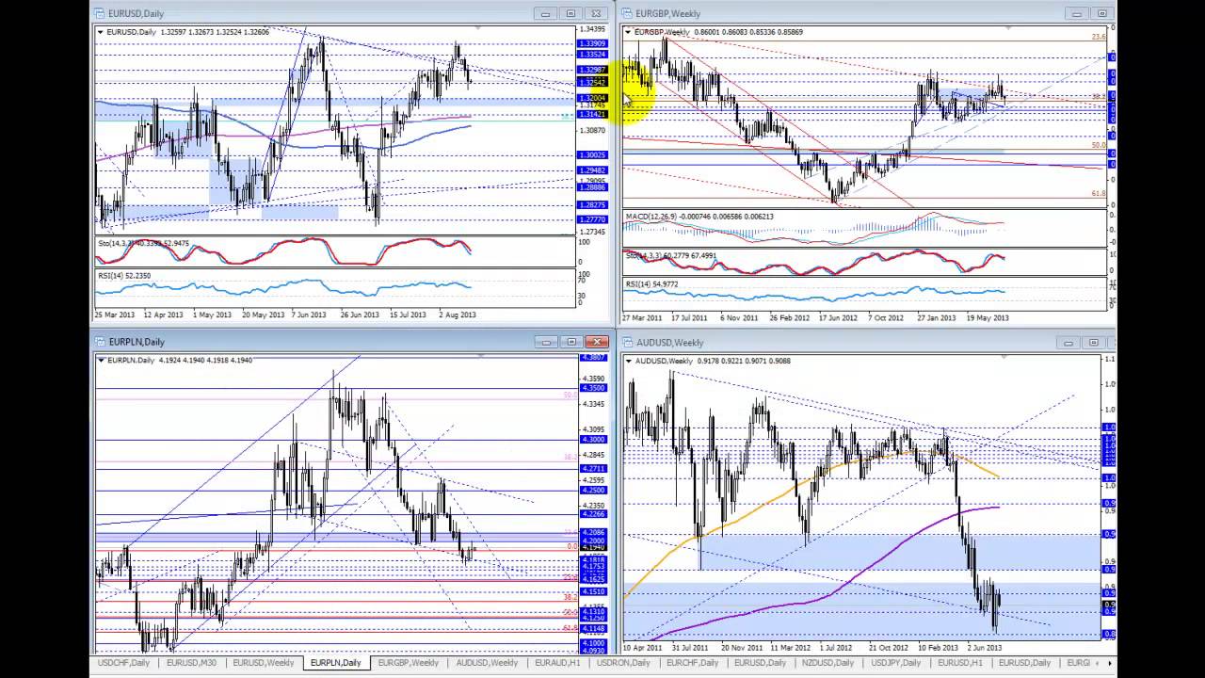Click the EURPLN,Daily window title text
This screenshot has height=678, width=1205.
136,342
